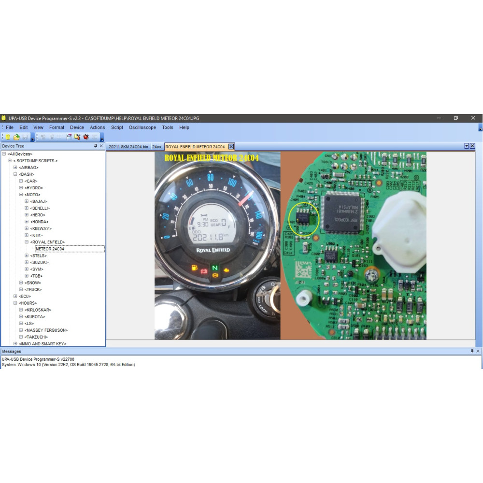The image size is (483, 483).
Task: Collapse the HOURS node
Action: click(x=15, y=303)
